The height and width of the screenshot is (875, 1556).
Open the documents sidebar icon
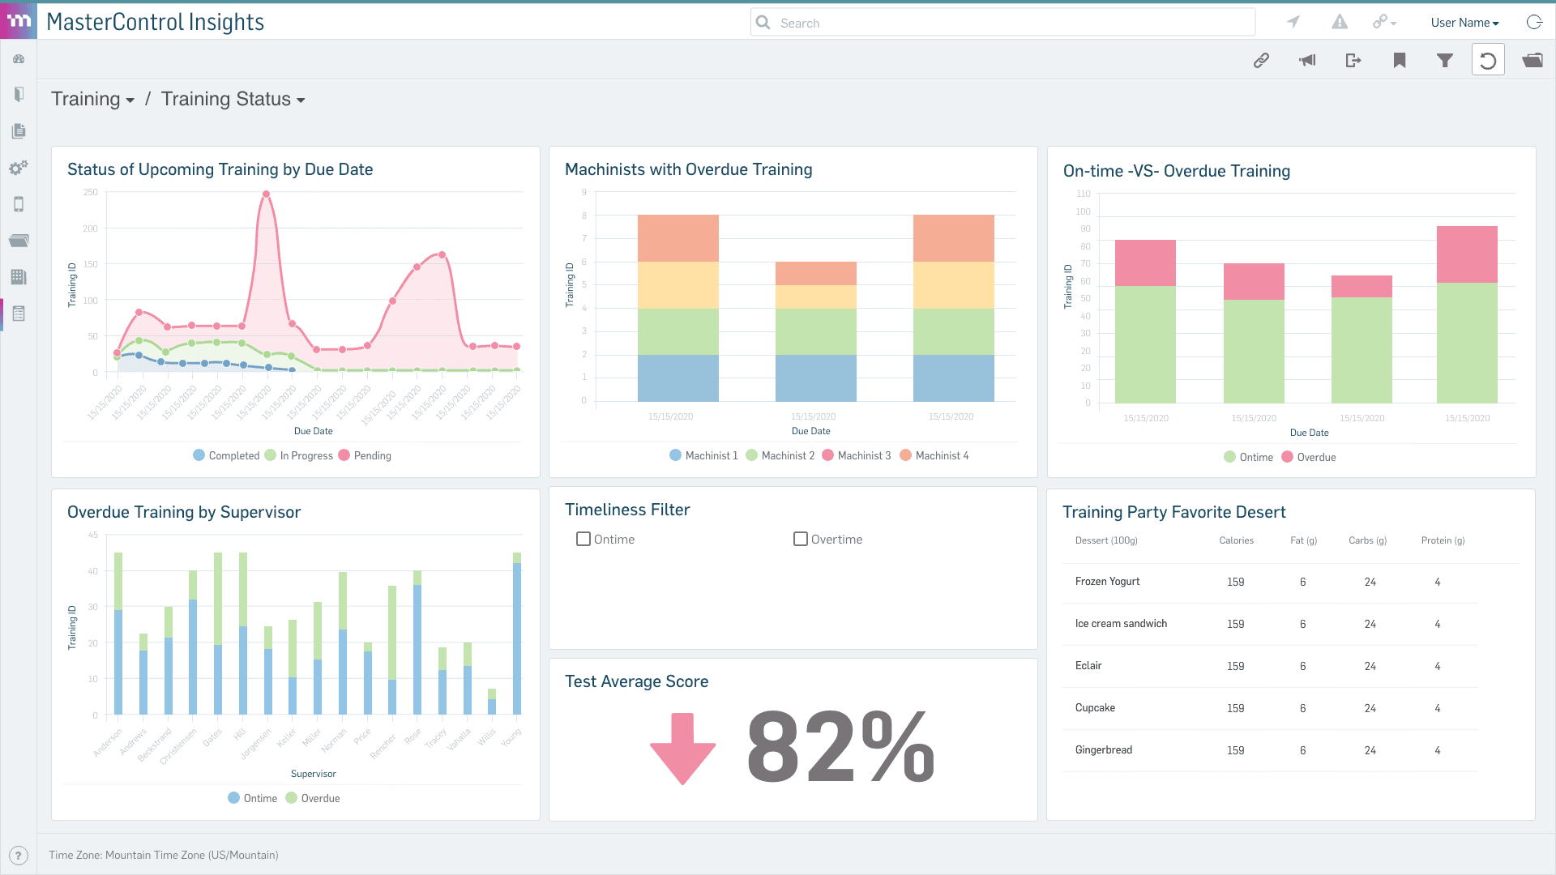(x=19, y=130)
